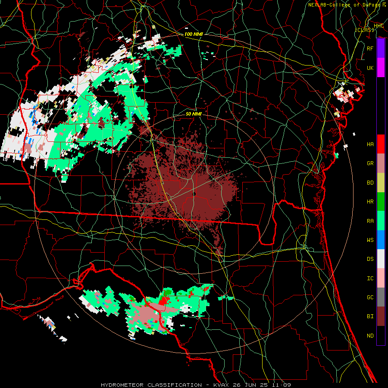This screenshot has height=388, width=388.
Task: Select the BD yellow legend swatch
Action: pos(381,183)
